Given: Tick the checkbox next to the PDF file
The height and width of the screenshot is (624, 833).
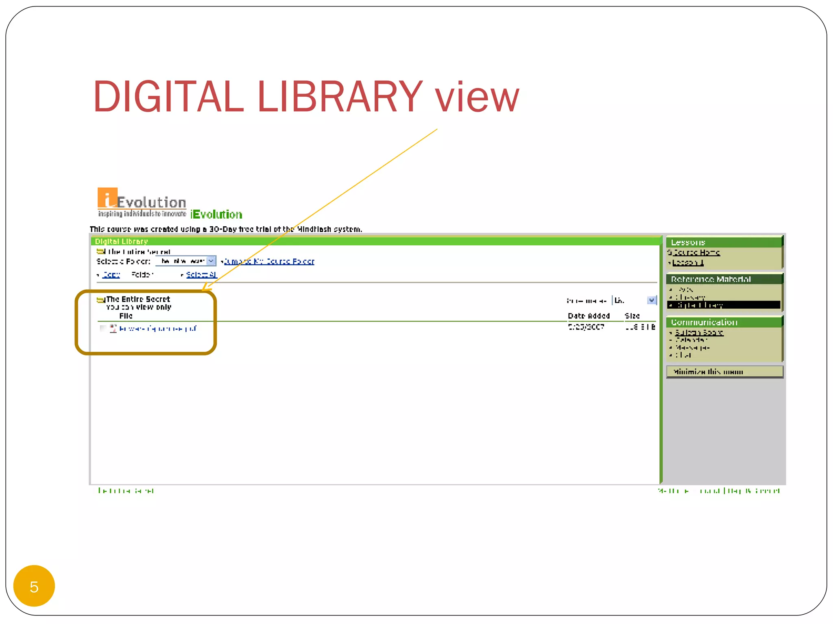Looking at the screenshot, I should click(103, 328).
